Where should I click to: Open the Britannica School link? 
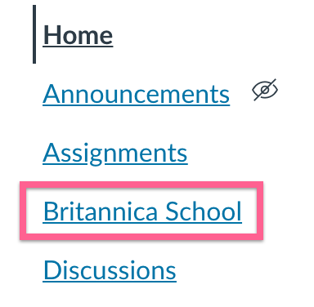pyautogui.click(x=142, y=211)
